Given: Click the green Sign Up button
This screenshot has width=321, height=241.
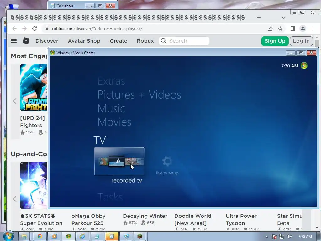Looking at the screenshot, I should pos(275,41).
